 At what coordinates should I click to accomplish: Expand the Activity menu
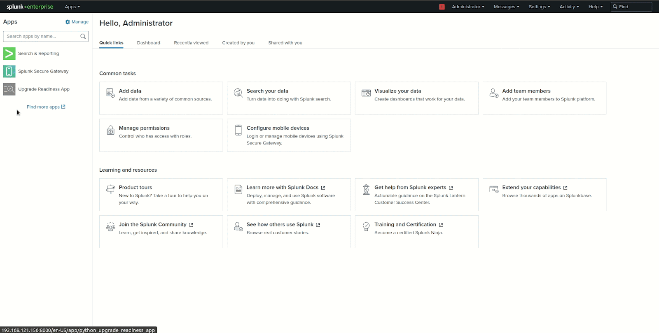pyautogui.click(x=569, y=7)
